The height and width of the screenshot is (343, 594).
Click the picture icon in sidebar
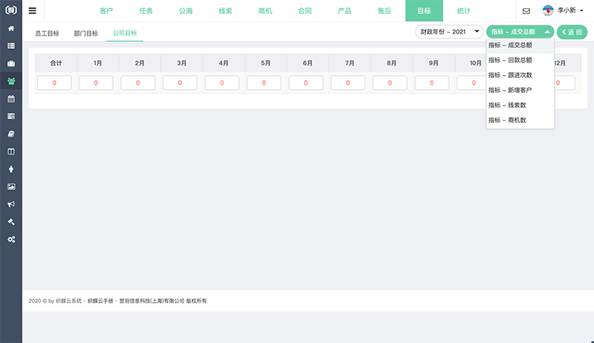(11, 186)
